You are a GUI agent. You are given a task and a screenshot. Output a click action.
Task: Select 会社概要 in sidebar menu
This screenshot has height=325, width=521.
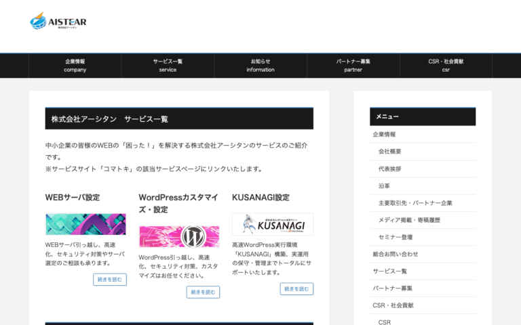(x=390, y=151)
